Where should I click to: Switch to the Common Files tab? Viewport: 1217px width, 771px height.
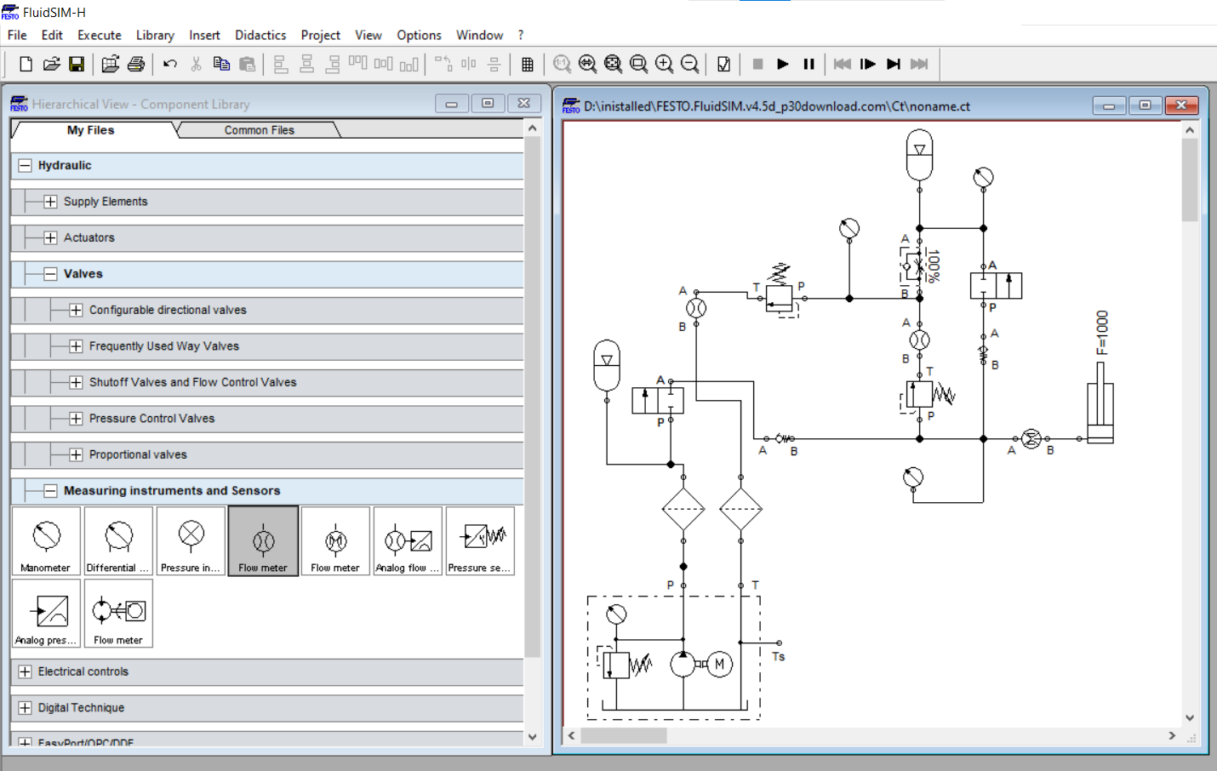point(260,130)
